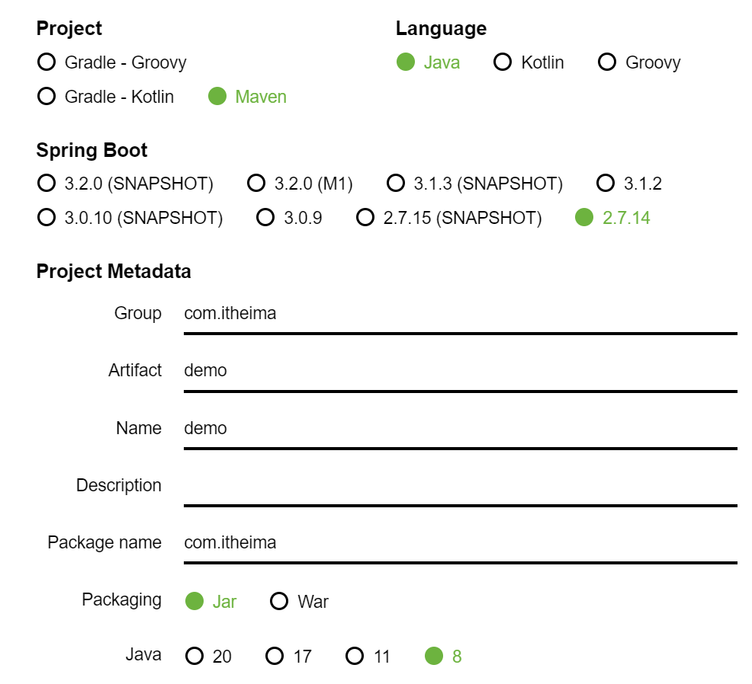Select the Gradle - Kotlin project type
The width and height of the screenshot is (752, 684).
[47, 97]
